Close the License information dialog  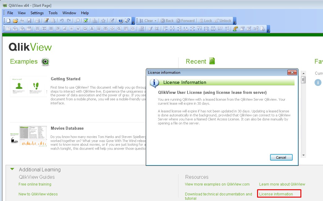[x=292, y=72]
